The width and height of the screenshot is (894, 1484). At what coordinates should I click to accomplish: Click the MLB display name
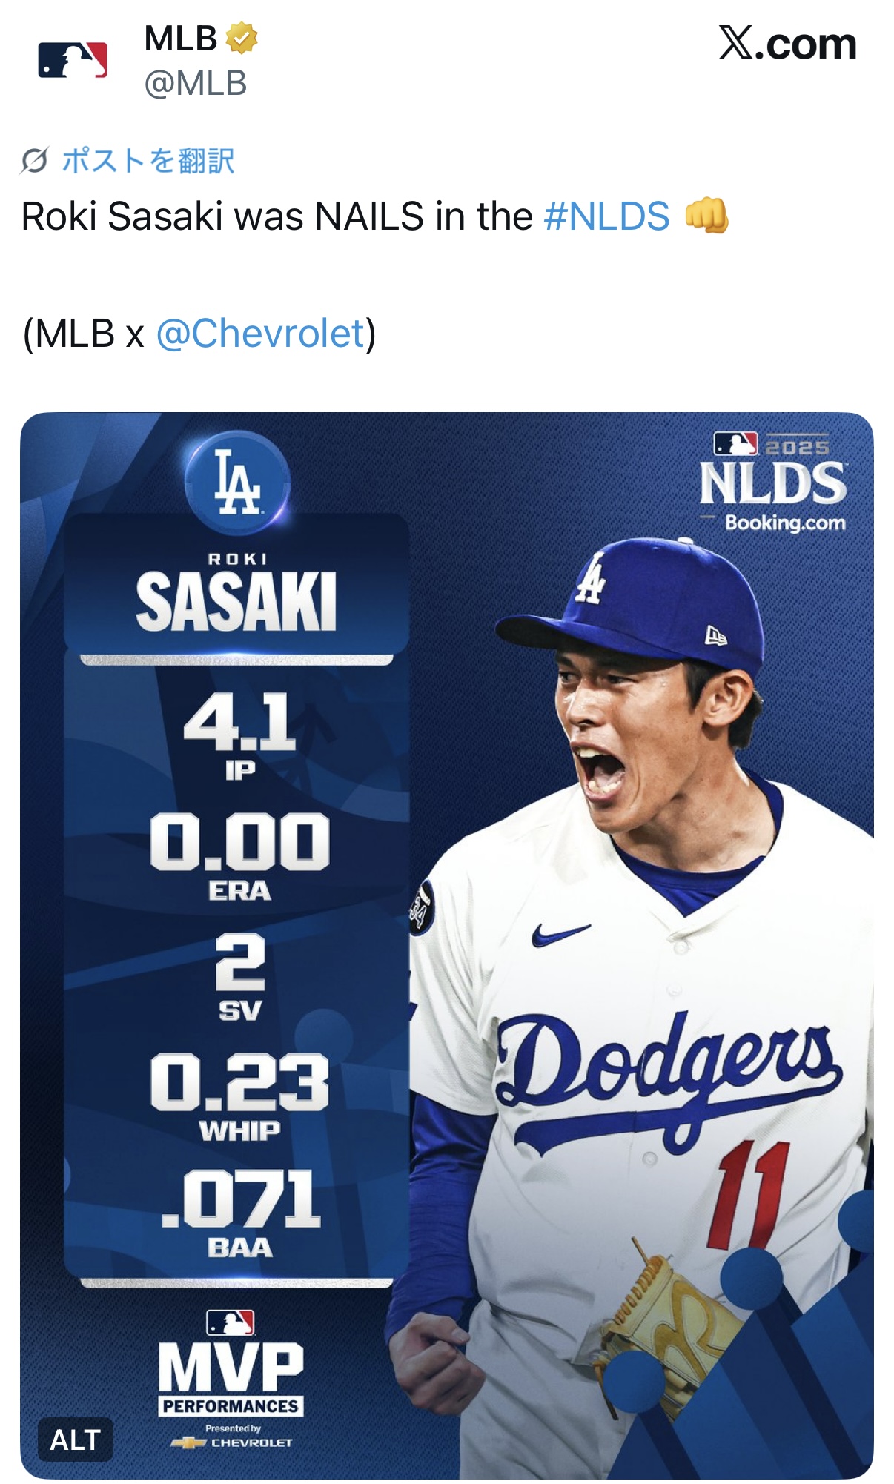coord(181,39)
